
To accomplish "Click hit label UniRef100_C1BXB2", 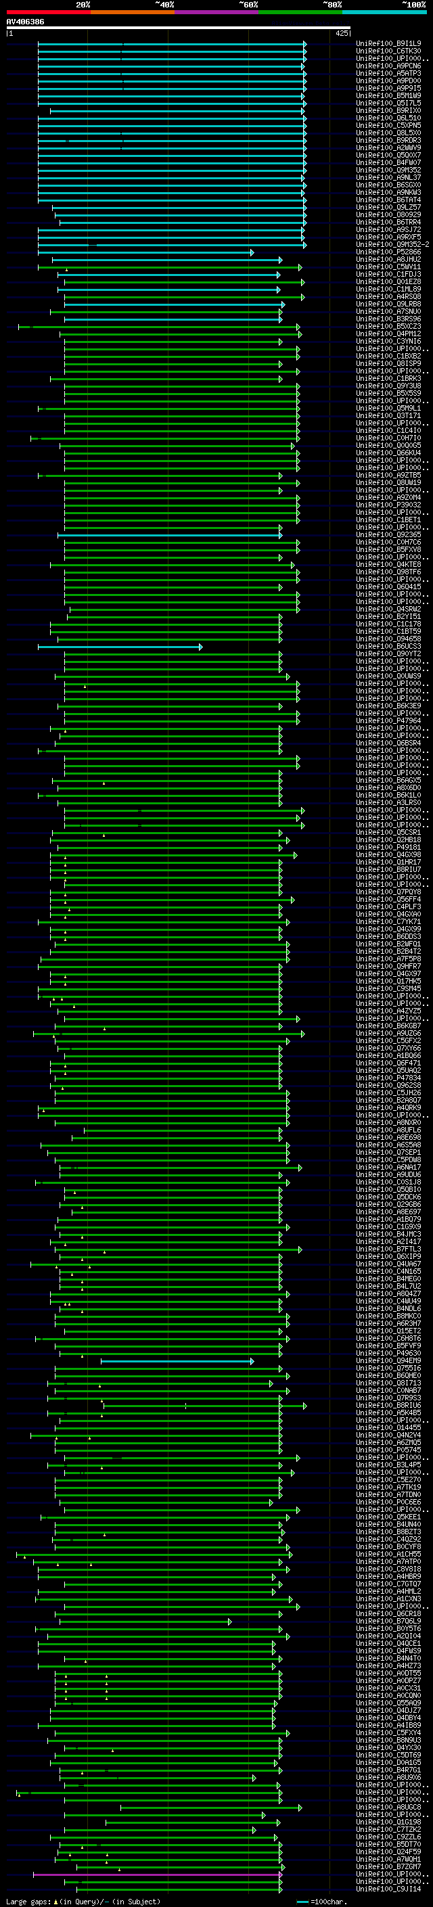I will coord(388,356).
